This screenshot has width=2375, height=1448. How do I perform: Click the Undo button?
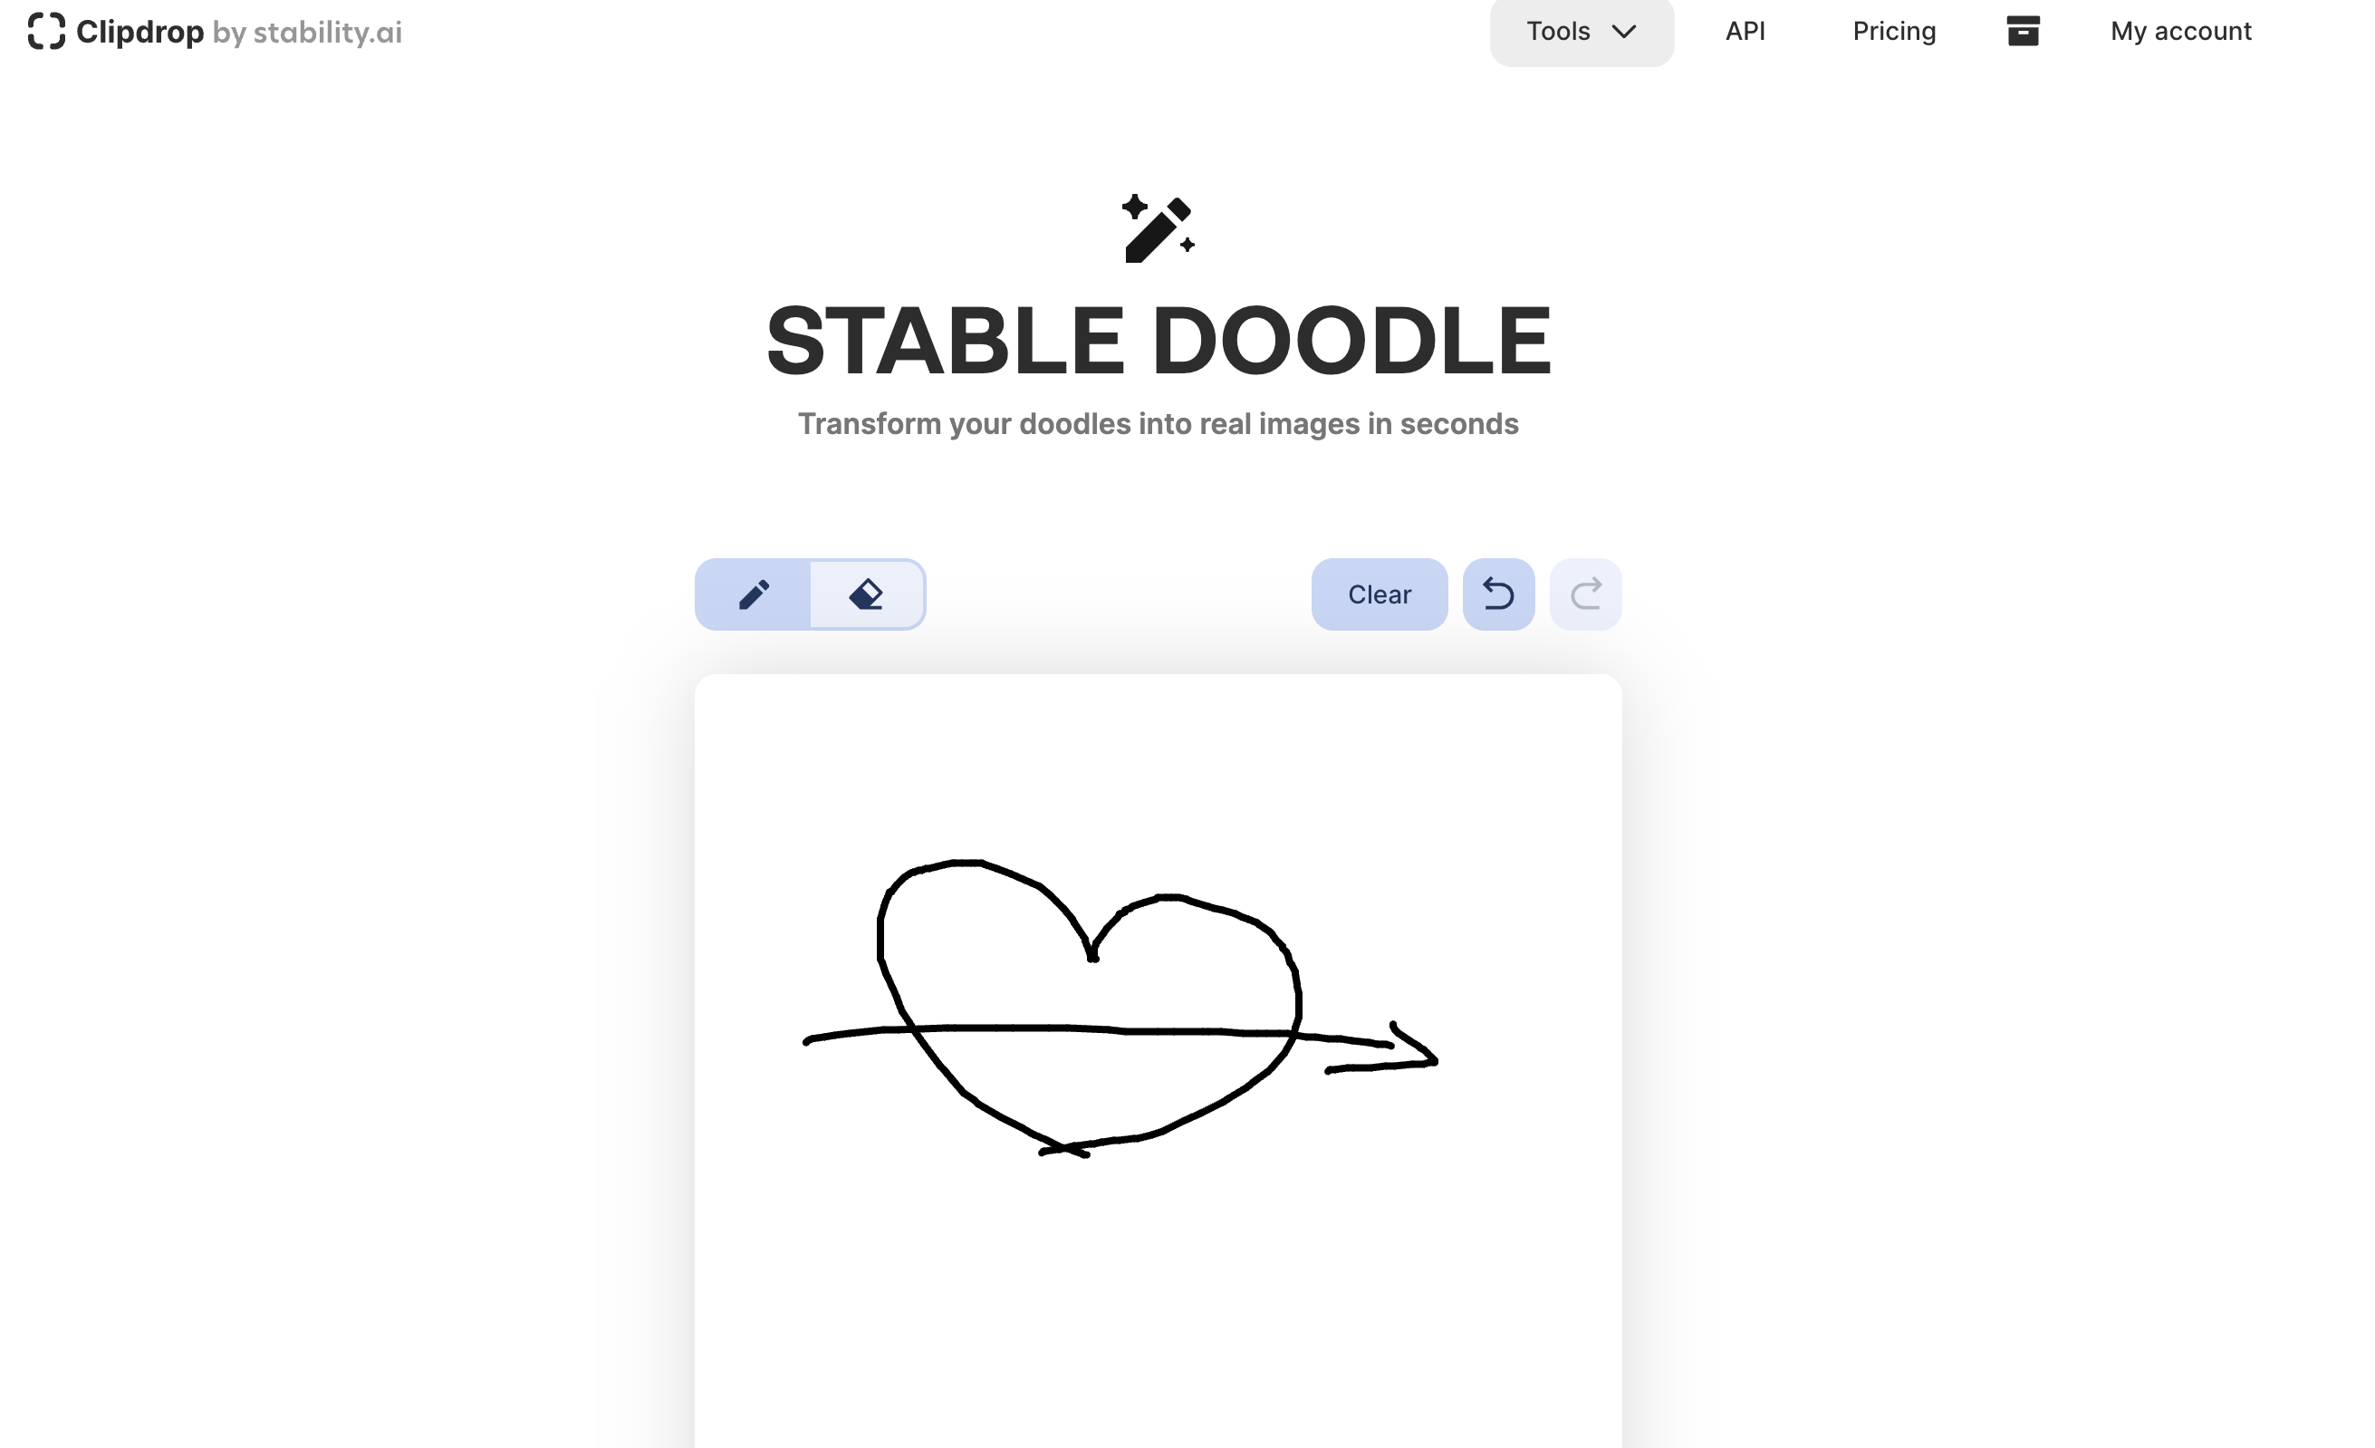click(1498, 594)
